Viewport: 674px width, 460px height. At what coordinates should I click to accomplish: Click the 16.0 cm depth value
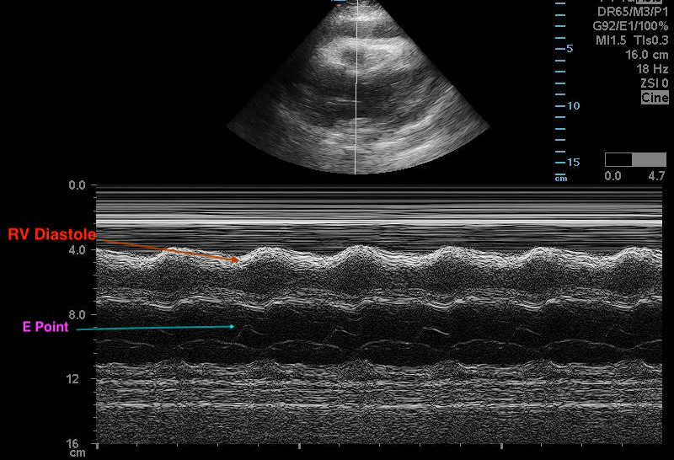pos(647,55)
